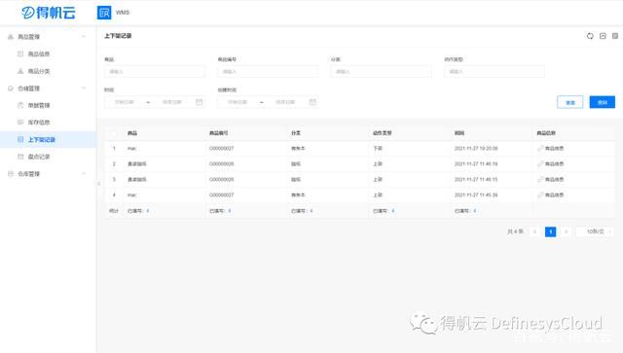Click timestamp 2021-11-27 11:46:19
Image resolution: width=623 pixels, height=353 pixels.
[476, 163]
